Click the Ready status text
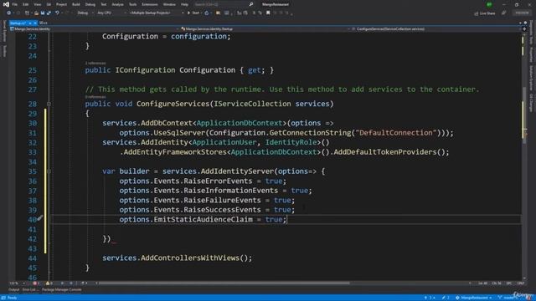The width and height of the screenshot is (536, 301). (x=12, y=298)
